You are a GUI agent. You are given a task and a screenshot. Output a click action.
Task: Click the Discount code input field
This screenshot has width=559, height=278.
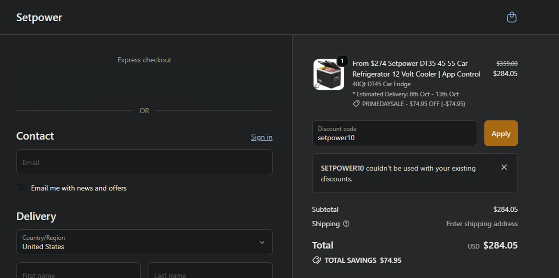(394, 133)
